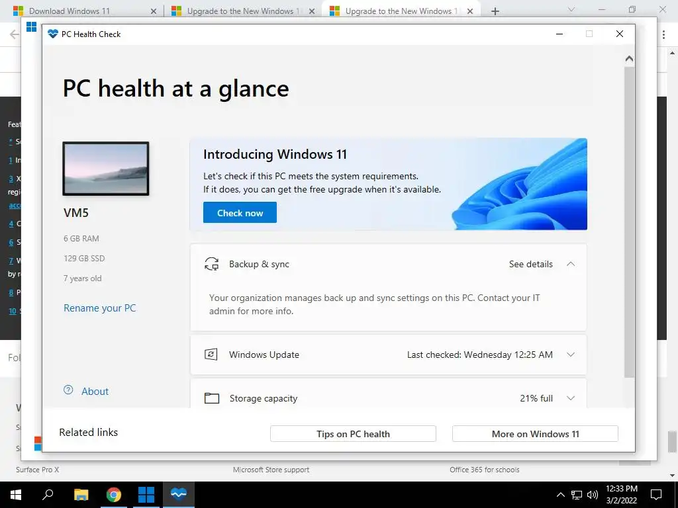The height and width of the screenshot is (508, 678).
Task: Click the Microsoft Store support link
Action: tap(271, 470)
